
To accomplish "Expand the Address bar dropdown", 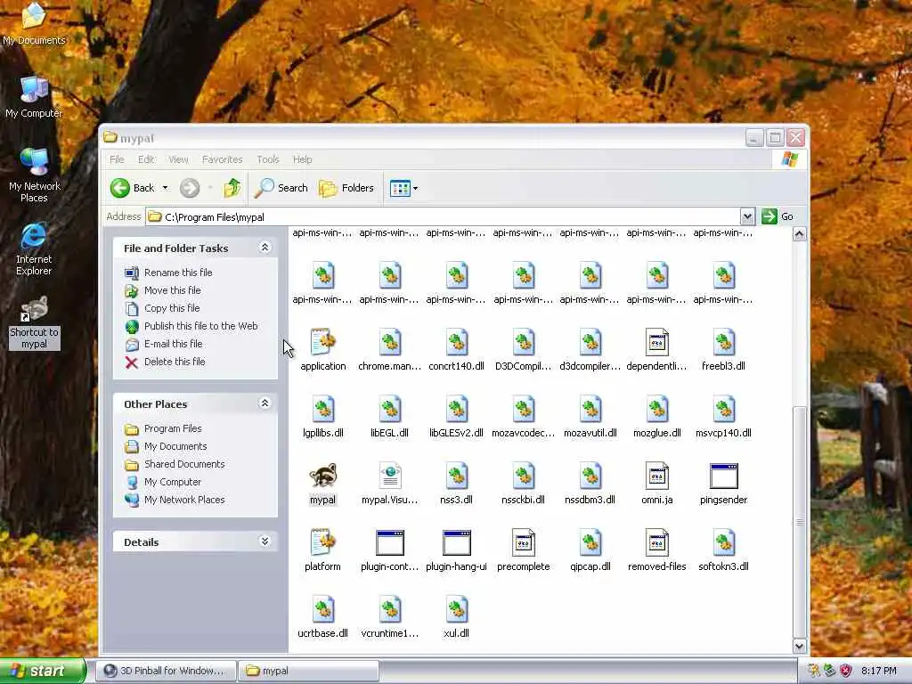I will click(x=747, y=216).
